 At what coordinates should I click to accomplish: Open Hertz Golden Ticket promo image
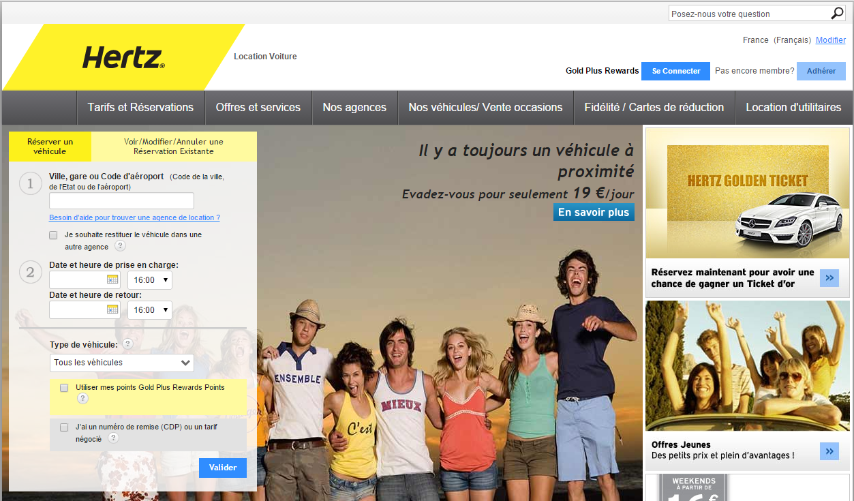pos(748,194)
